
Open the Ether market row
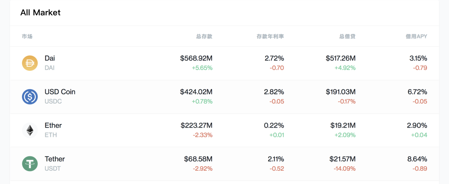(x=224, y=131)
